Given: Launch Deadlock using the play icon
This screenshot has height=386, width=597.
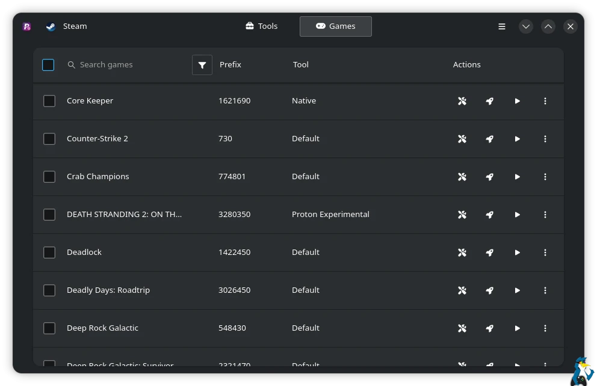Looking at the screenshot, I should point(517,252).
